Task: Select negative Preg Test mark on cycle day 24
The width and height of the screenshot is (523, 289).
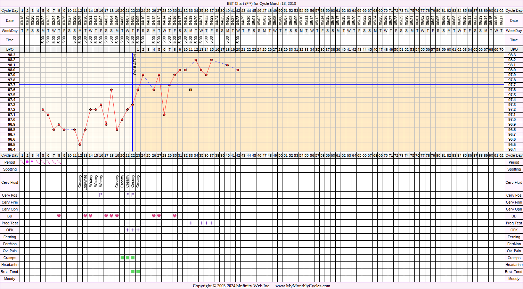Action: coord(143,223)
